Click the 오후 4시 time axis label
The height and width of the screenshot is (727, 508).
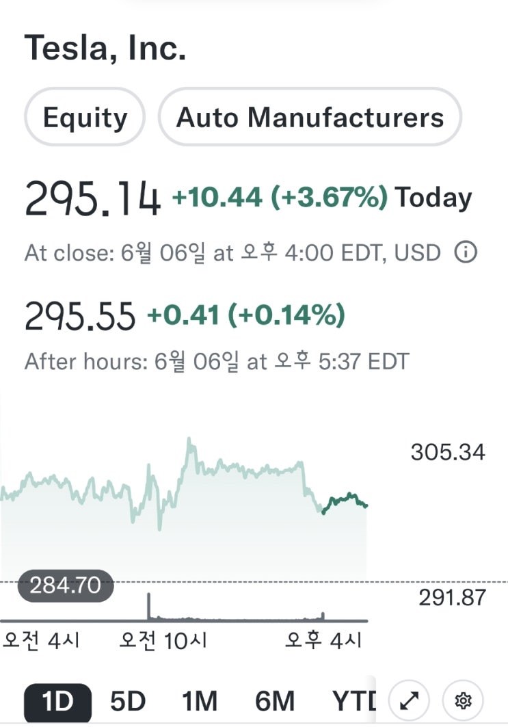323,641
